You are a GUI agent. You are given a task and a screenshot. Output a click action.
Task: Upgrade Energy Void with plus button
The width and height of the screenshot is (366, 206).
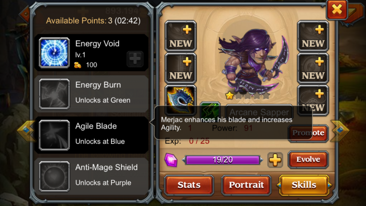(x=135, y=59)
